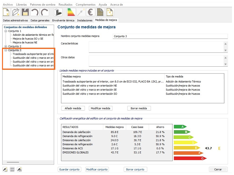Click the redo arrow icon

point(44,12)
